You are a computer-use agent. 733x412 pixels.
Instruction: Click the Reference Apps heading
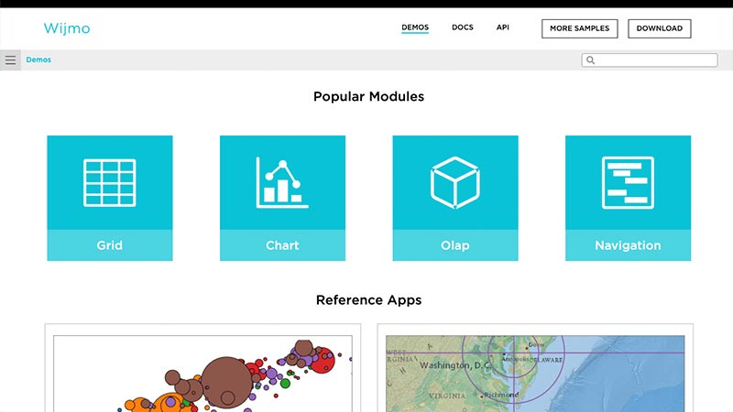pos(369,300)
